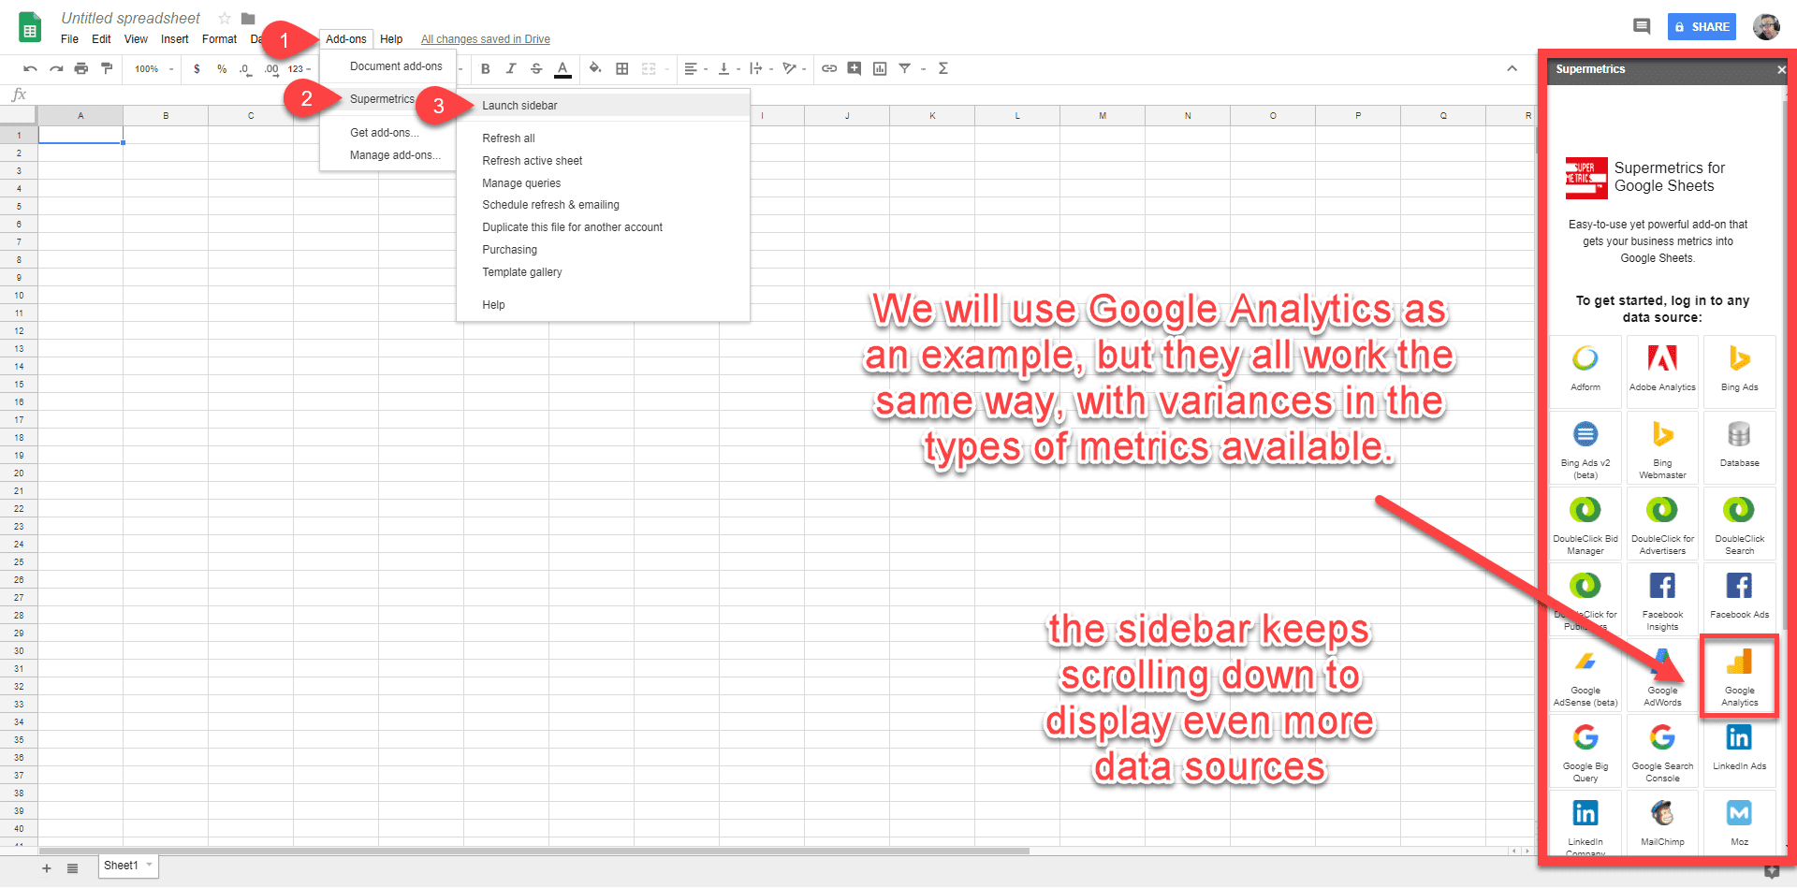
Task: Increase decimal places button
Action: (x=271, y=68)
